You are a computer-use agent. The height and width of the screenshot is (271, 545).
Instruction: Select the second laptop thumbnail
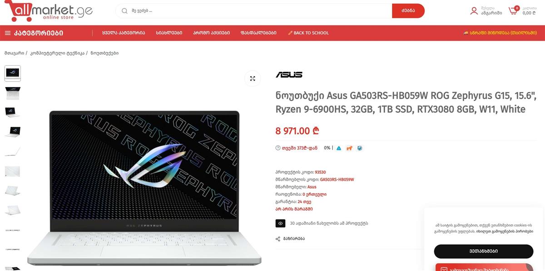click(12, 93)
